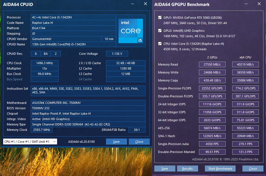Click Close button in CPUID window
Screen dimensions: 266x176
tap(139, 142)
